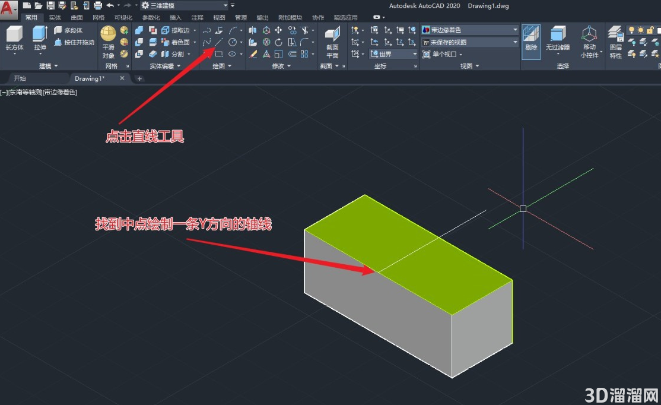Click the 着色面 color faces tool

176,42
